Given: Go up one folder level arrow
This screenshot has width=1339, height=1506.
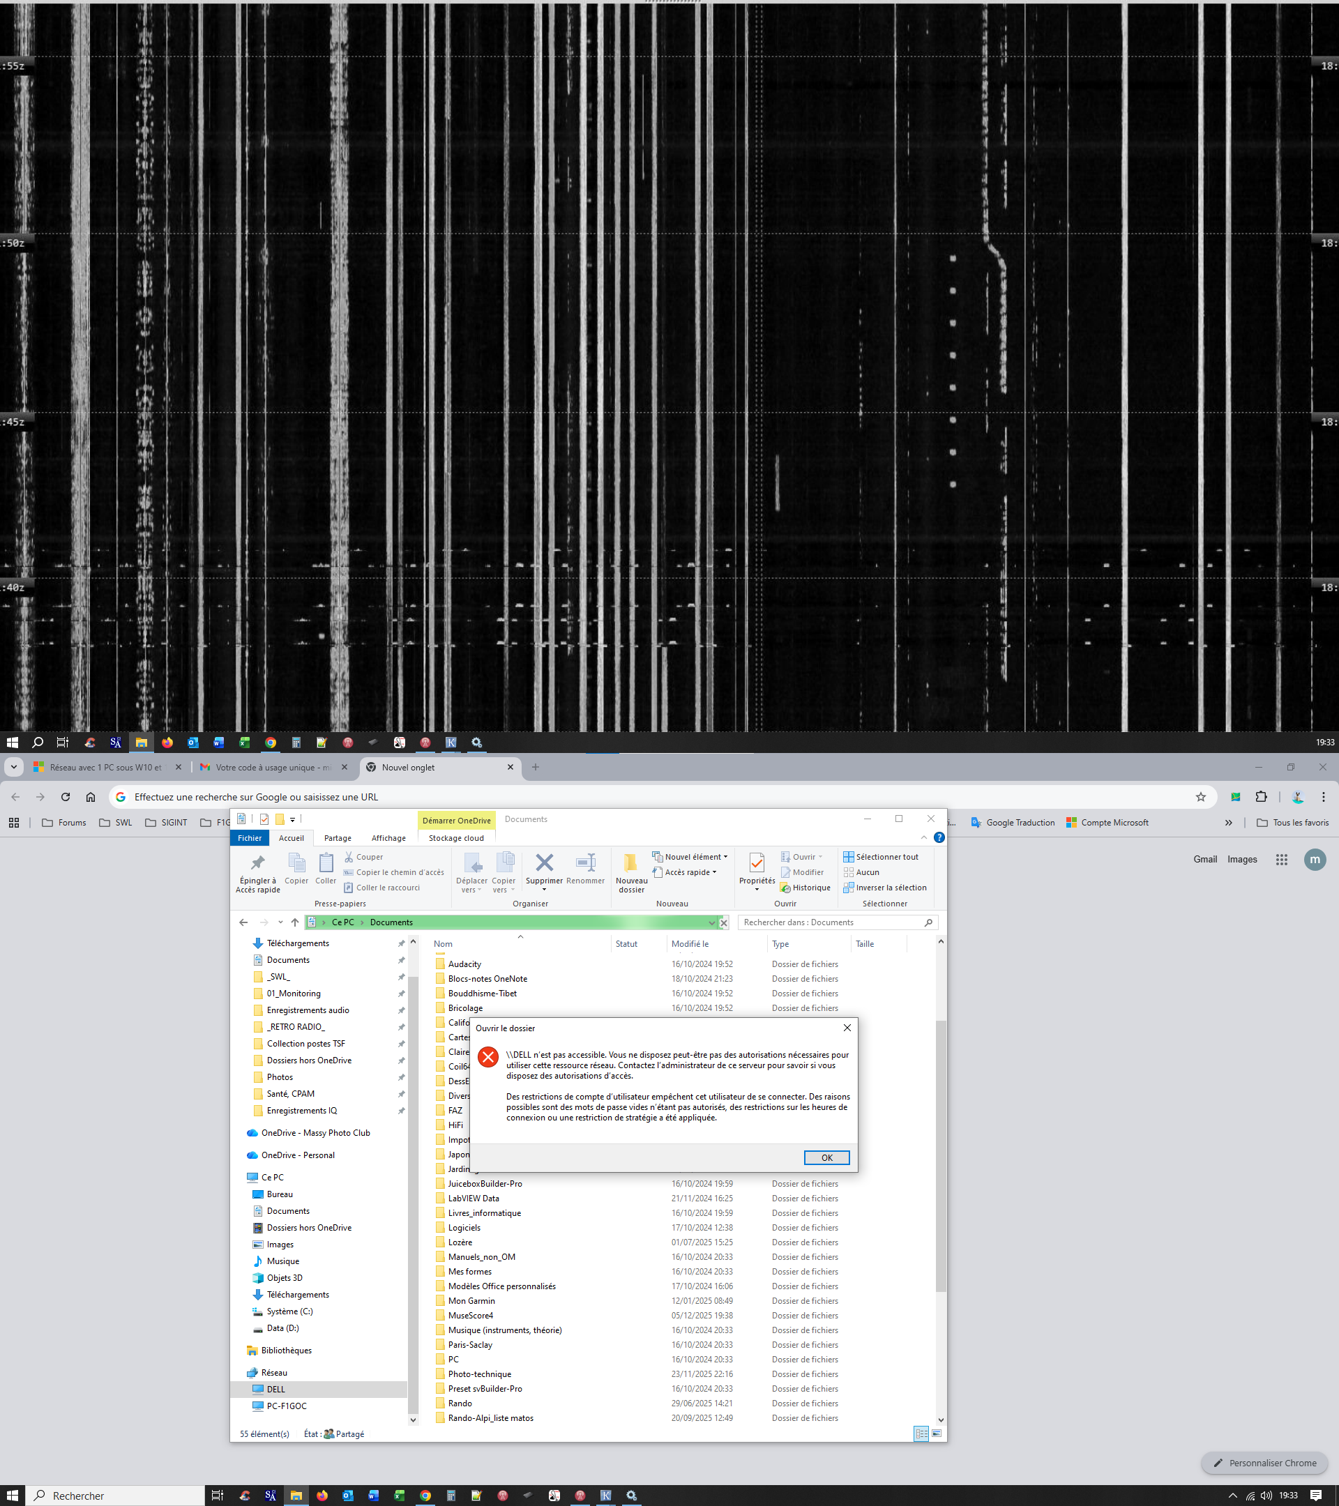Looking at the screenshot, I should click(295, 922).
